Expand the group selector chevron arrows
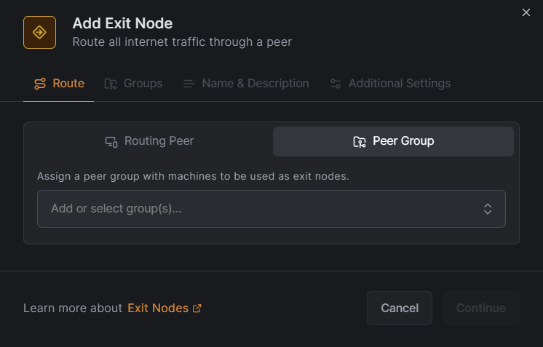543x347 pixels. click(488, 209)
